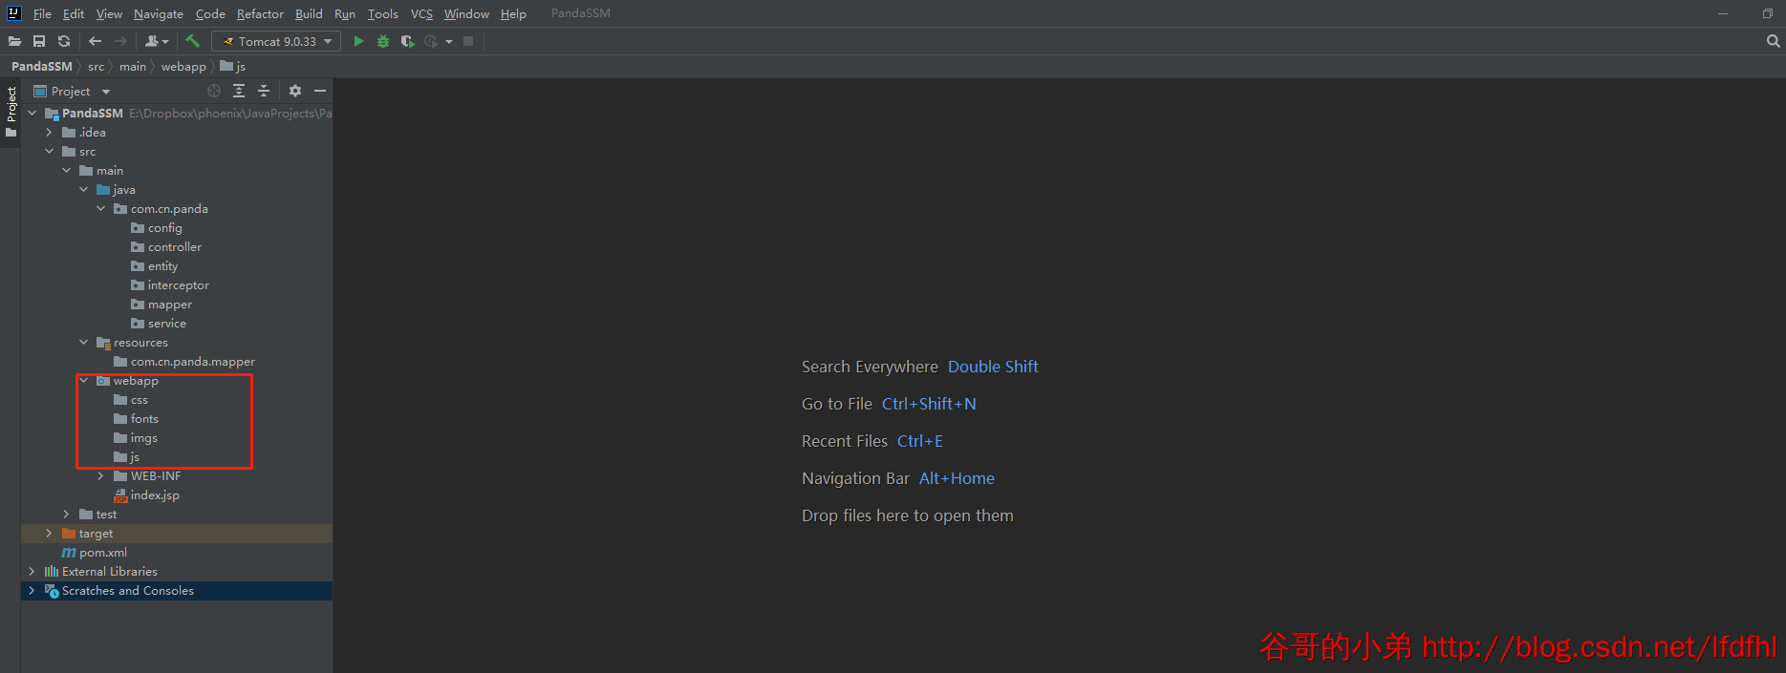Click js in the breadcrumb bar
The image size is (1786, 673).
pyautogui.click(x=233, y=66)
